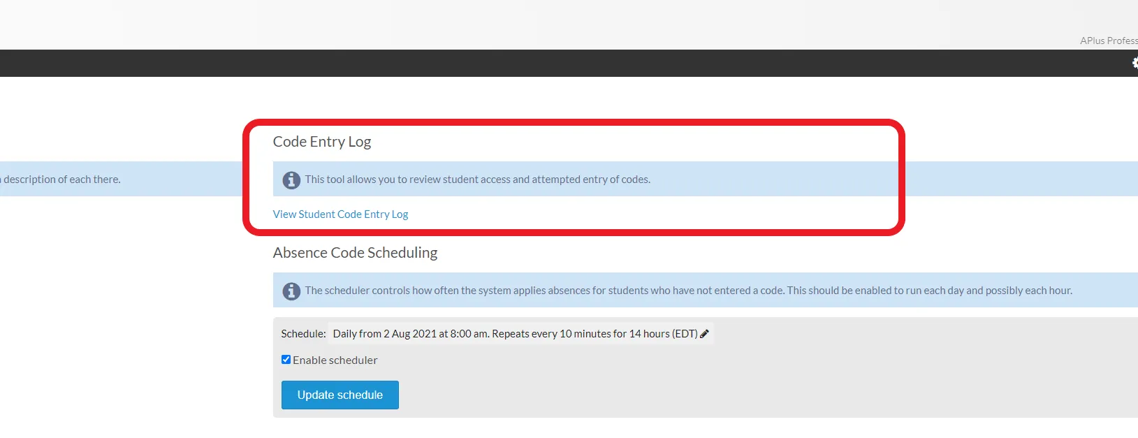Select the "Daily from 2 Aug 2021" schedule text
This screenshot has height=438, width=1138.
[x=515, y=334]
